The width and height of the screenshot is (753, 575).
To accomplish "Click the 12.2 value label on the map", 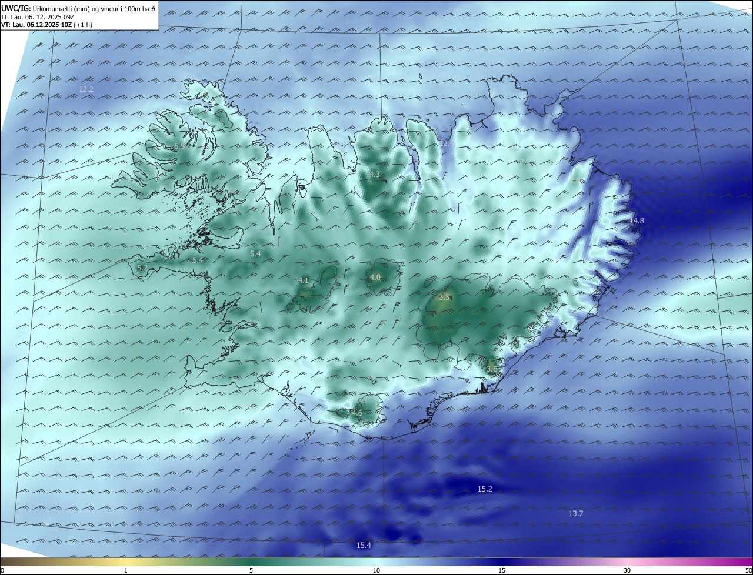I will coord(86,89).
